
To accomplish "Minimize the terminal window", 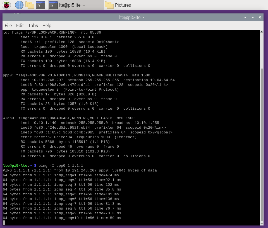I will pyautogui.click(x=245, y=17).
